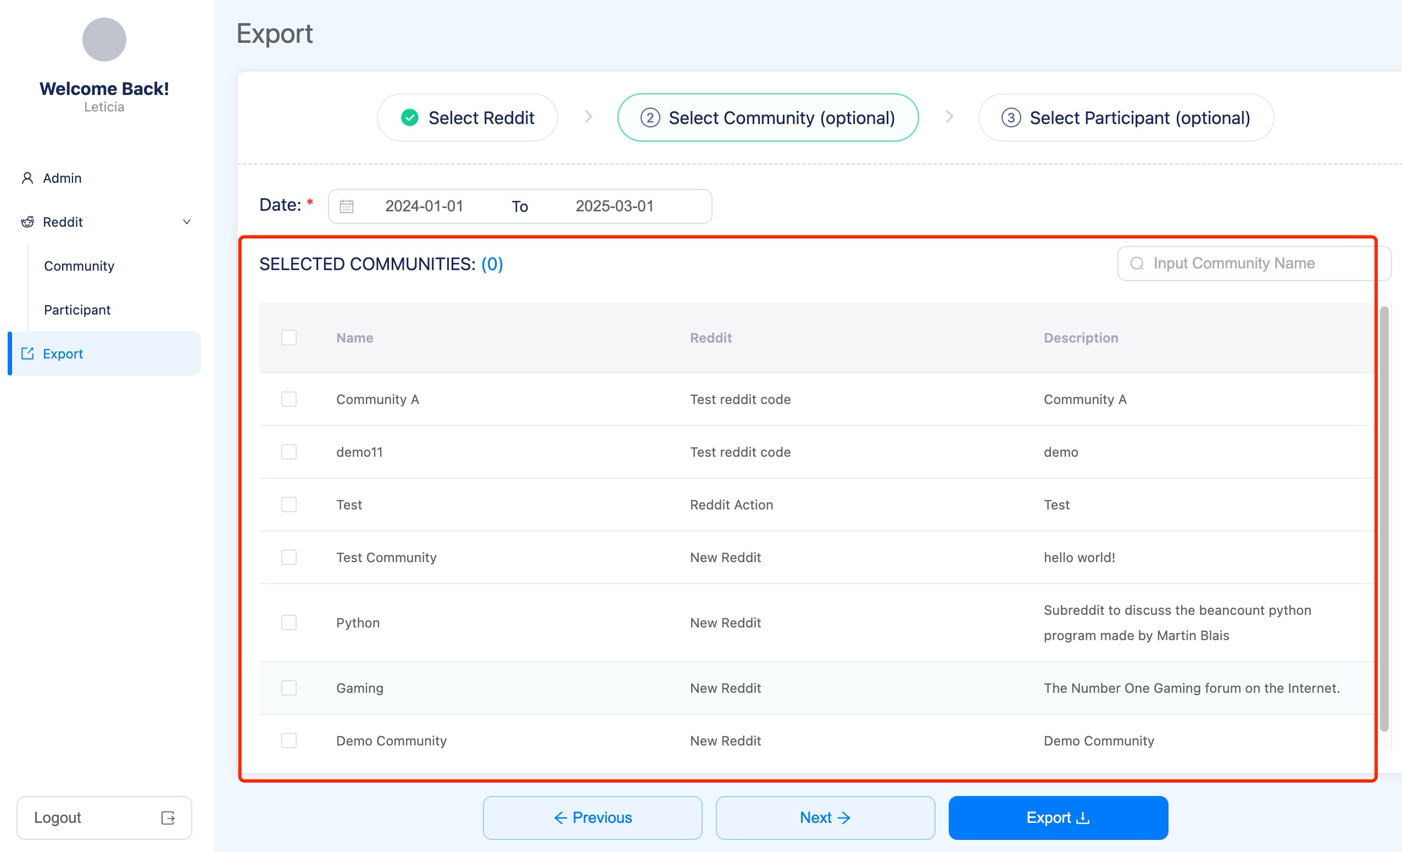Open the Community sidebar menu item
1402x852 pixels.
point(79,266)
